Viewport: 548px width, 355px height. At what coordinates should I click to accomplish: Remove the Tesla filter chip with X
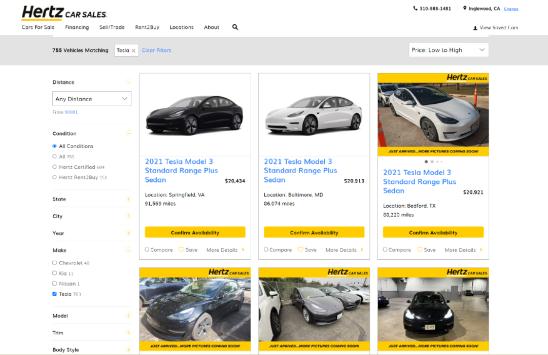tap(133, 51)
